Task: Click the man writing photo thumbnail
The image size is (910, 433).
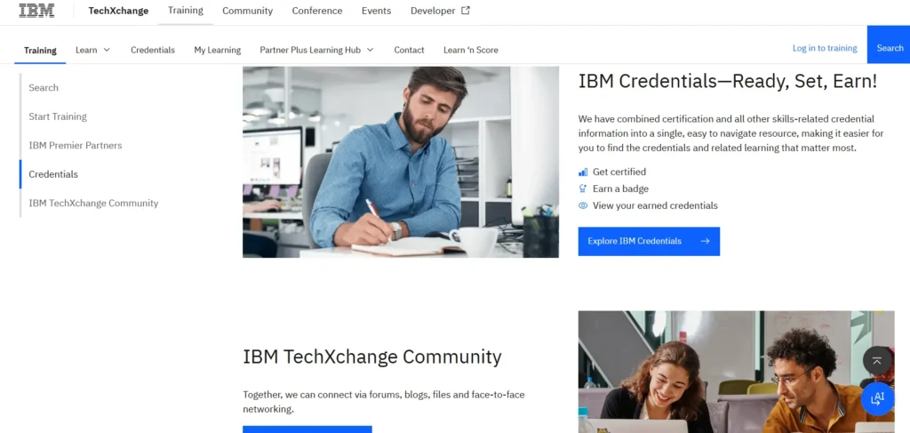Action: click(x=401, y=161)
